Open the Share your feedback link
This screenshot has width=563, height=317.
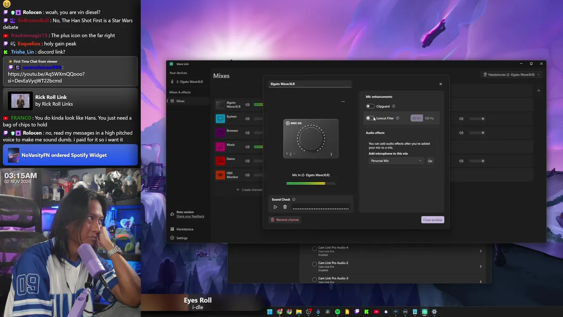point(190,216)
